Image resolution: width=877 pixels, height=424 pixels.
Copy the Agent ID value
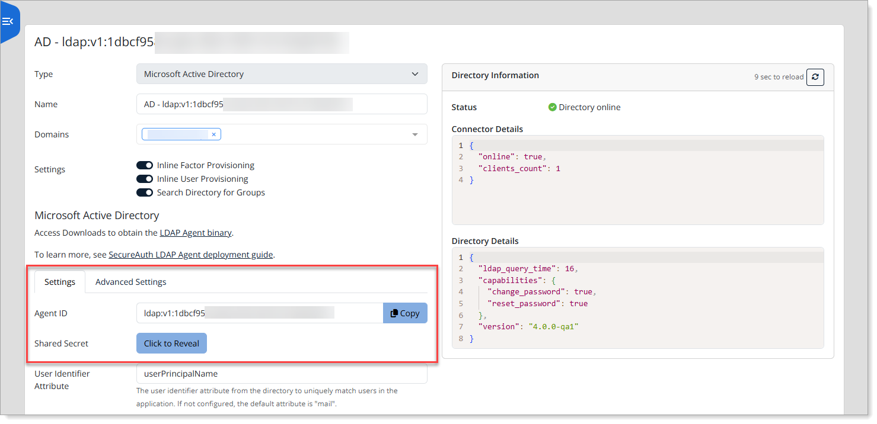coord(405,313)
